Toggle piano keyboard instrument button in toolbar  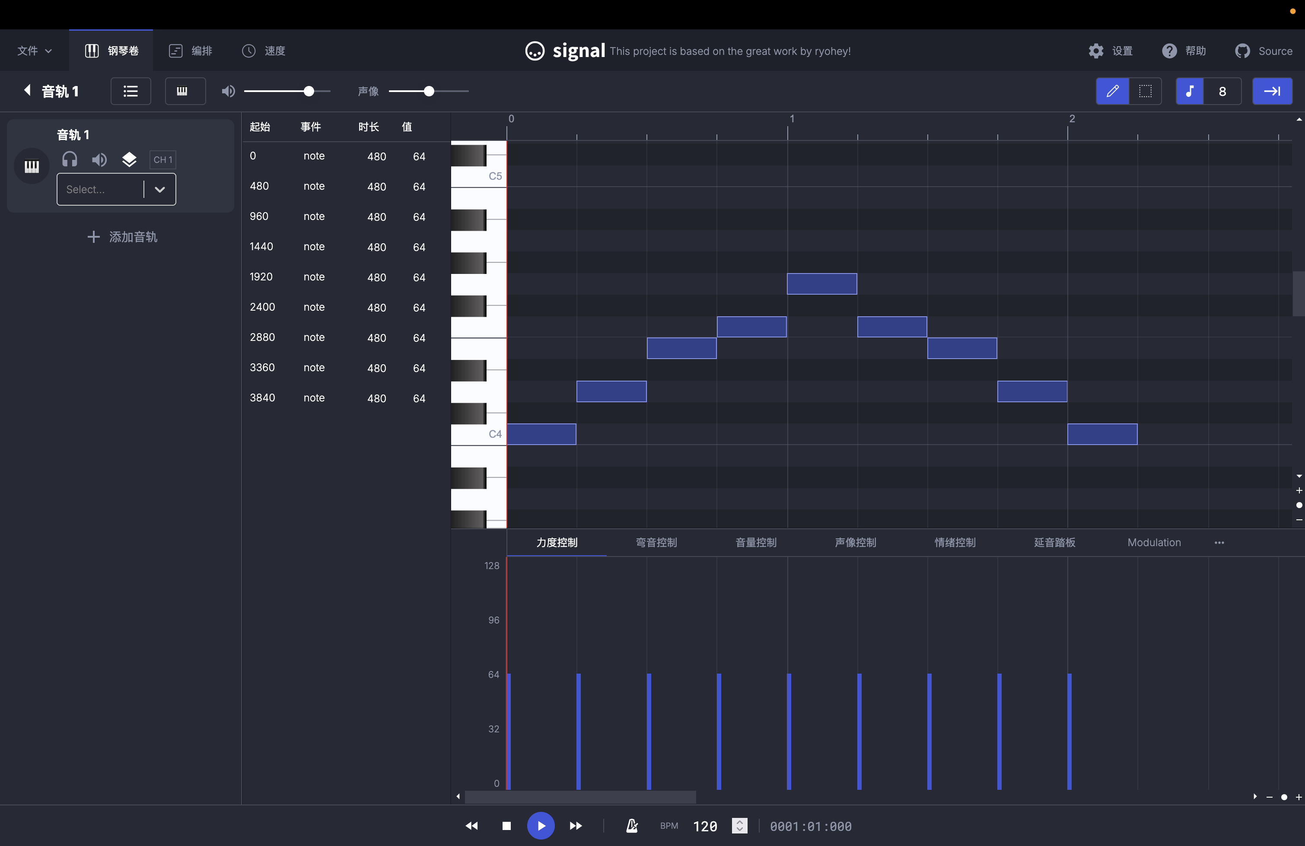[x=182, y=91]
